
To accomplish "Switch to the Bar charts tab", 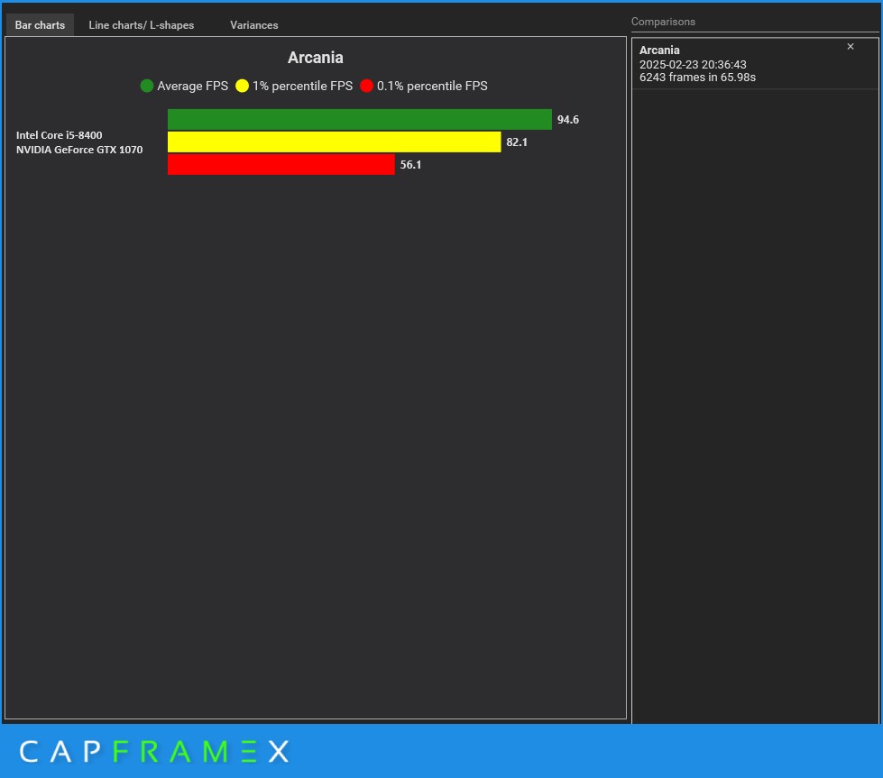I will point(40,24).
